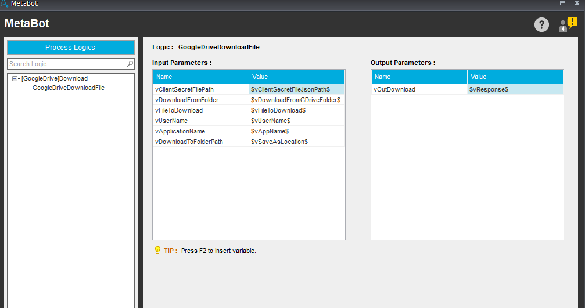Select the vOutDownload output parameter row
Image resolution: width=585 pixels, height=308 pixels.
click(419, 89)
